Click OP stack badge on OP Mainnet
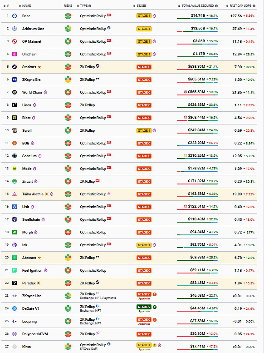 coord(109,40)
